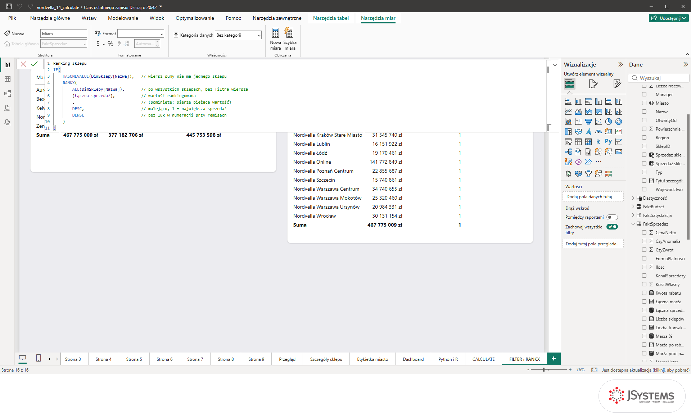Image resolution: width=691 pixels, height=418 pixels.
Task: Collapse the FaktSprzedaz table
Action: (633, 224)
